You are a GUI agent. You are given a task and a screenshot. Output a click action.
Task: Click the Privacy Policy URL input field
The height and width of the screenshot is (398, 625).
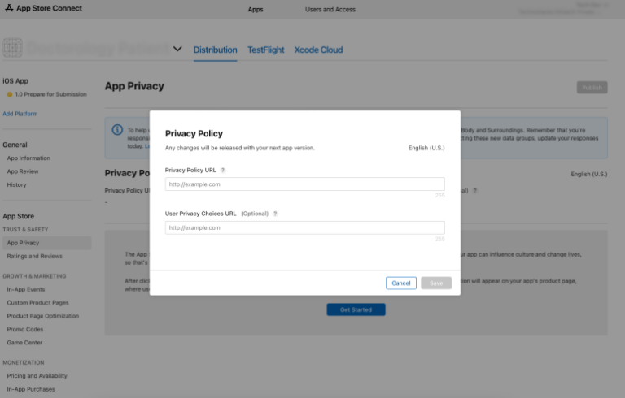click(305, 184)
